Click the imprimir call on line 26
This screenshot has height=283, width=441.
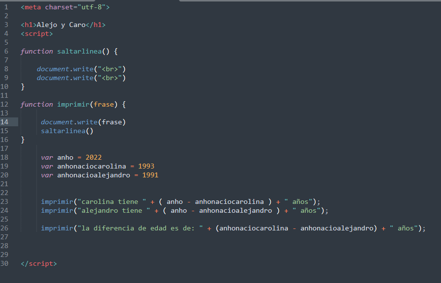57,228
